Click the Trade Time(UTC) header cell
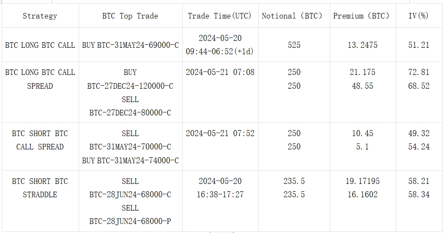This screenshot has width=443, height=233. (x=220, y=16)
